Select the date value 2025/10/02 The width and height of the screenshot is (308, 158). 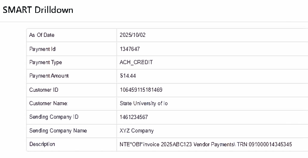132,35
